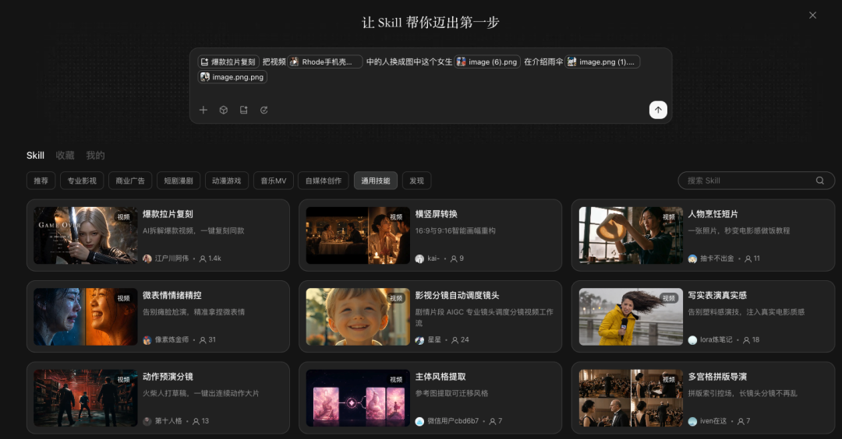The image size is (842, 439).
Task: Select the 短剧漫剧 category filter
Action: 179,181
